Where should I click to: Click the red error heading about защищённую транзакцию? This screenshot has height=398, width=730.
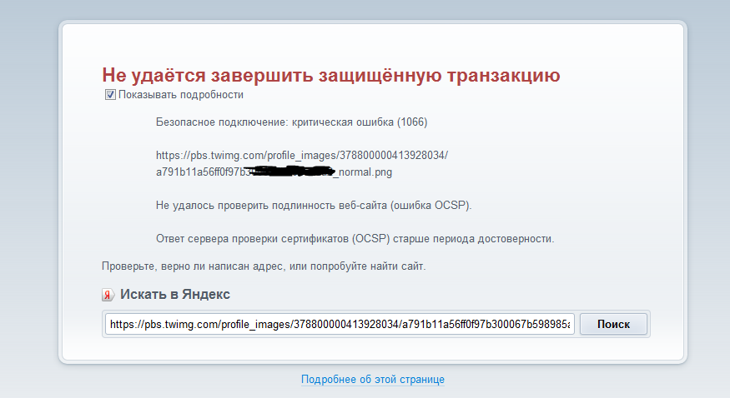pyautogui.click(x=330, y=75)
